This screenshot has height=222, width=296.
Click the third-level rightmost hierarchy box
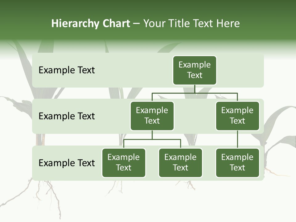tap(237, 163)
